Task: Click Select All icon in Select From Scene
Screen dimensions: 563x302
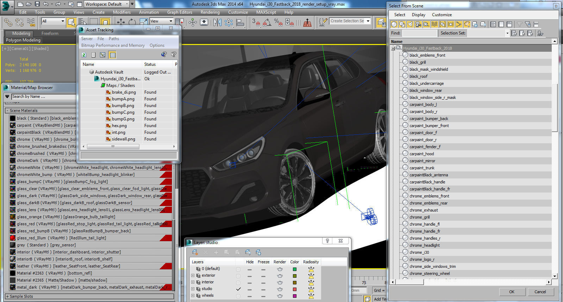Action: coord(493,24)
